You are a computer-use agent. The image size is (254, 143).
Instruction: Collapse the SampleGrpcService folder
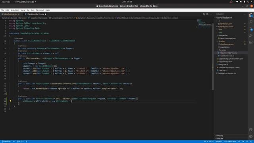coord(226,27)
